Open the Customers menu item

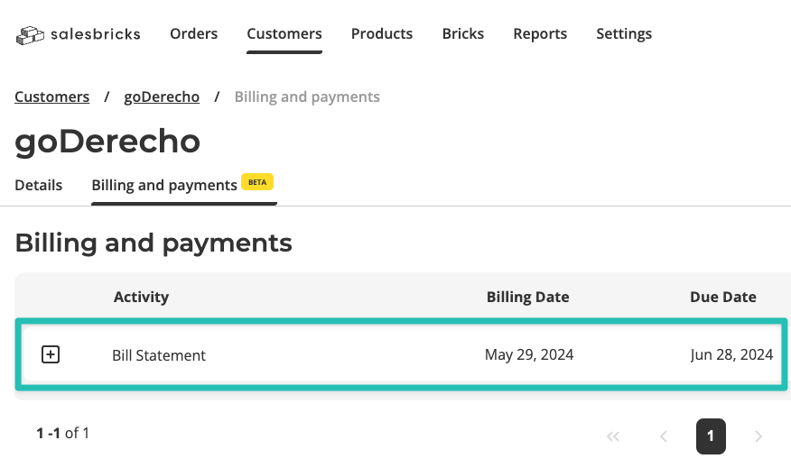284,33
